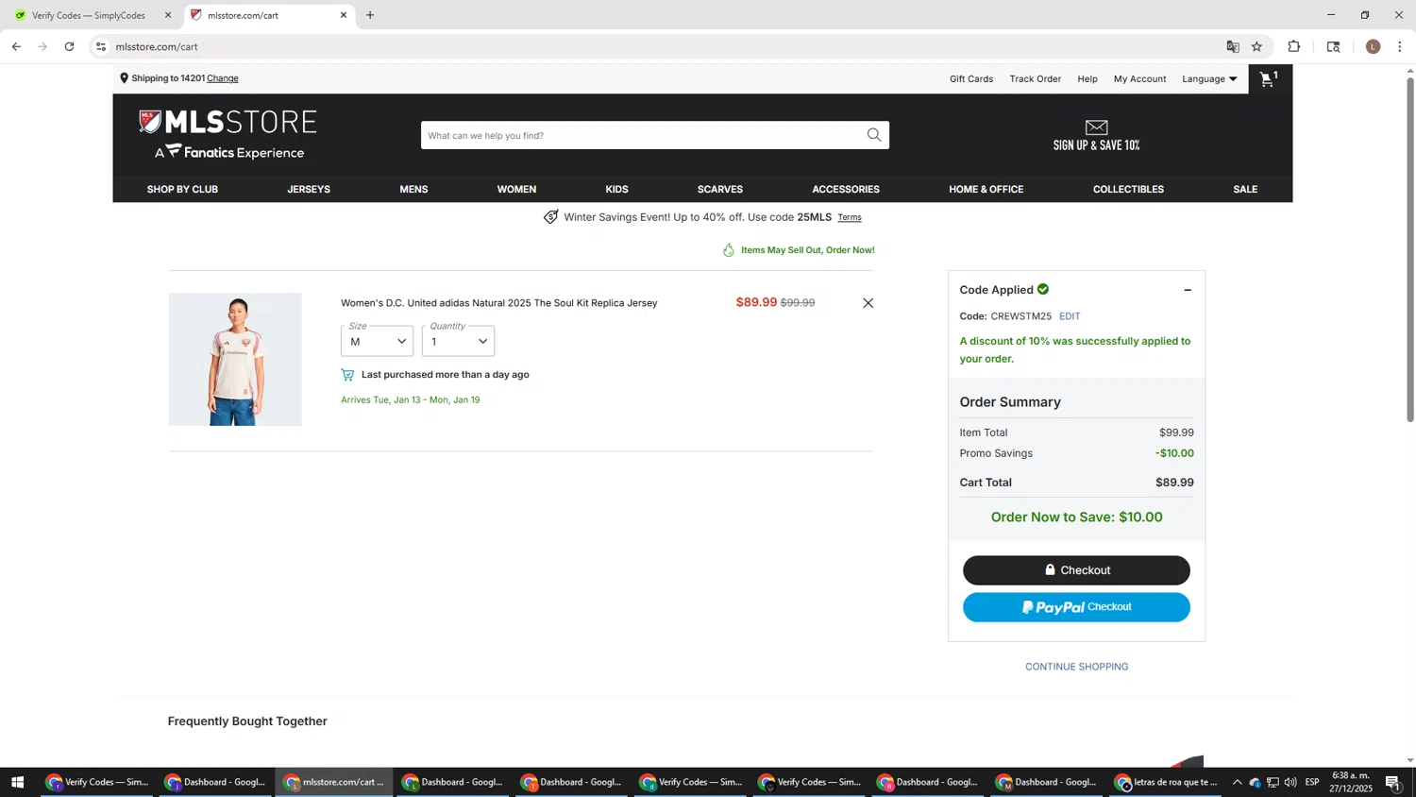1416x797 pixels.
Task: Open the Track Order link
Action: click(x=1036, y=79)
